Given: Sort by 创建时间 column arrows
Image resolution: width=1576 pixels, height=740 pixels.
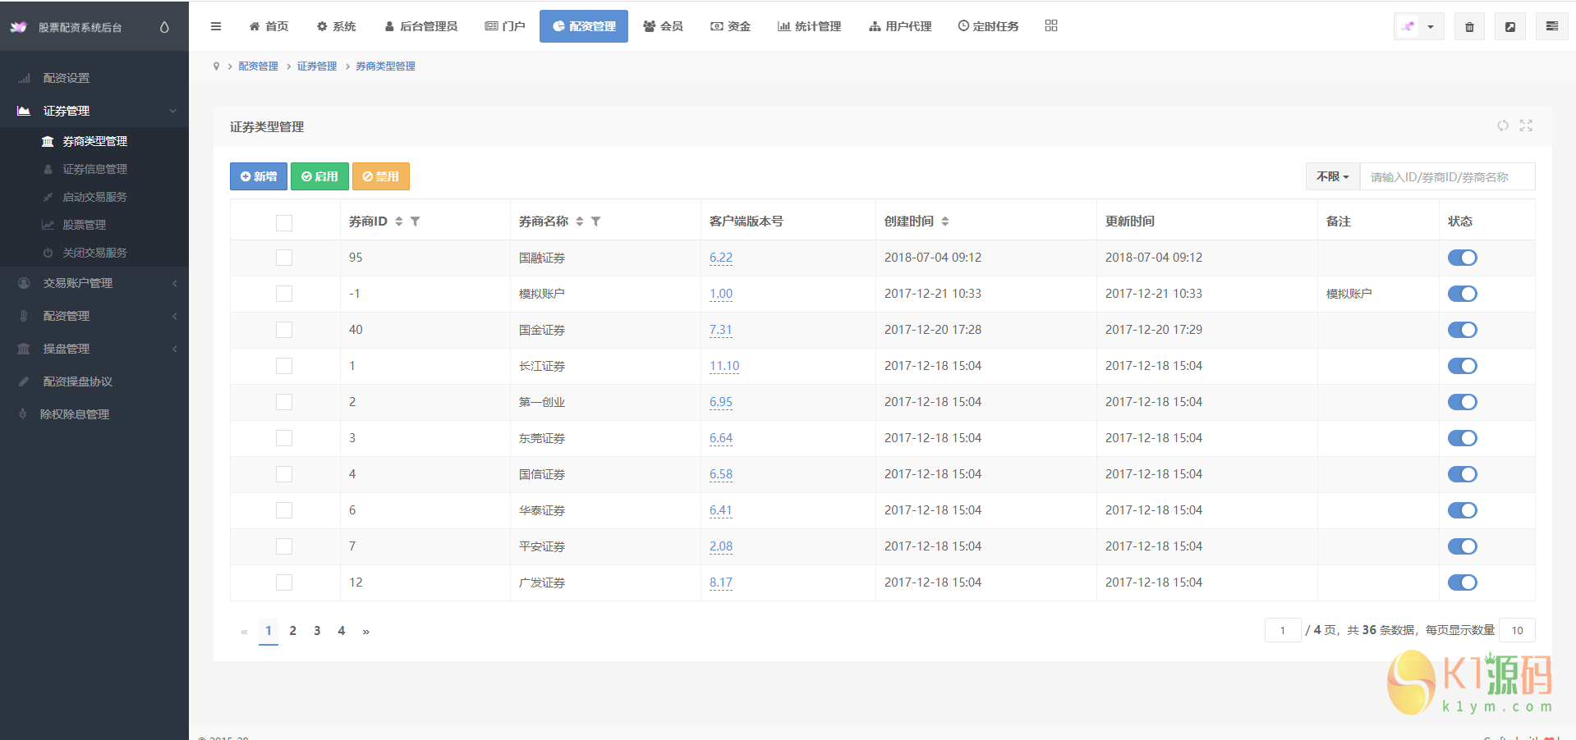Looking at the screenshot, I should (x=945, y=222).
